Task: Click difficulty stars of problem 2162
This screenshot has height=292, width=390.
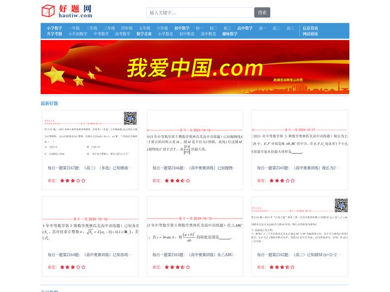Action: [282, 268]
